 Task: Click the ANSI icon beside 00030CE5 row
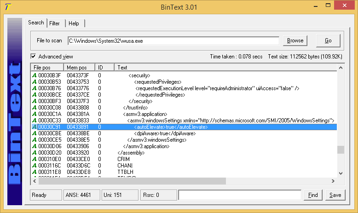pos(34,140)
